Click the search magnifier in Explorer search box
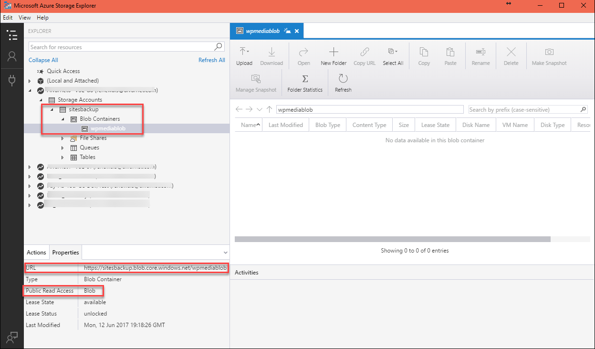 218,46
